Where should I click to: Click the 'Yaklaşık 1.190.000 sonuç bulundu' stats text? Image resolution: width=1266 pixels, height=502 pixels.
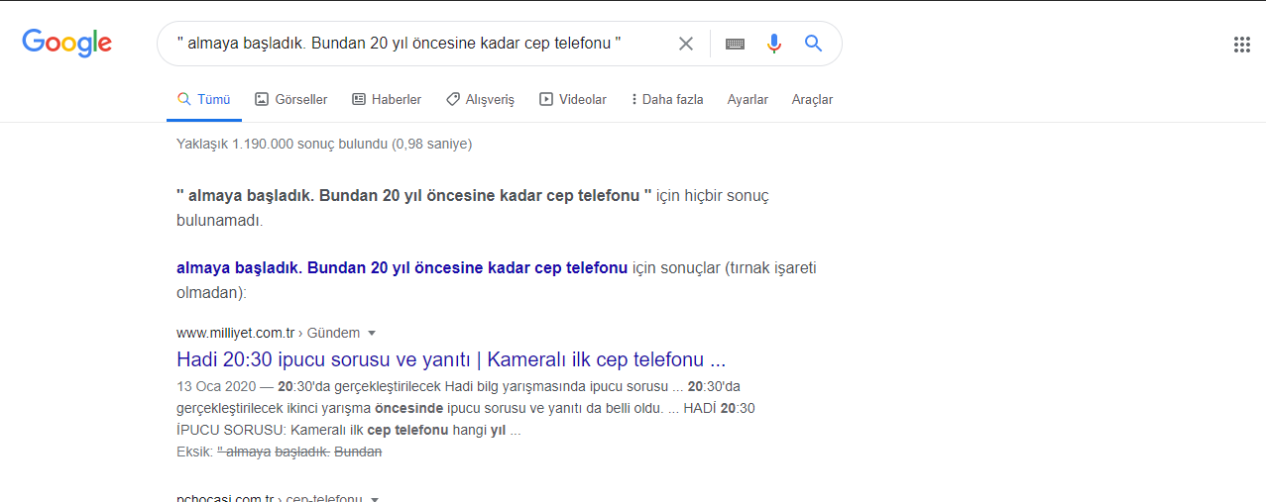coord(324,144)
